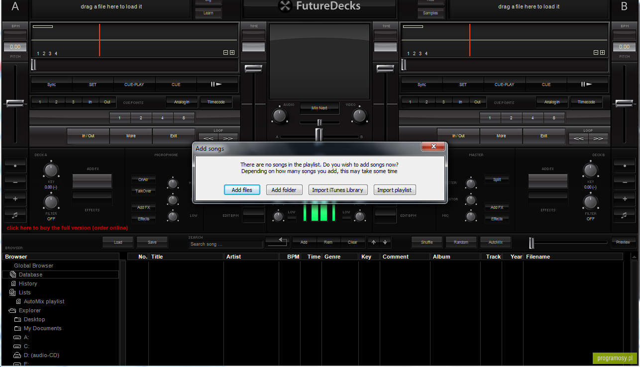
Task: Toggle the TalkOver microphone button
Action: pyautogui.click(x=143, y=191)
